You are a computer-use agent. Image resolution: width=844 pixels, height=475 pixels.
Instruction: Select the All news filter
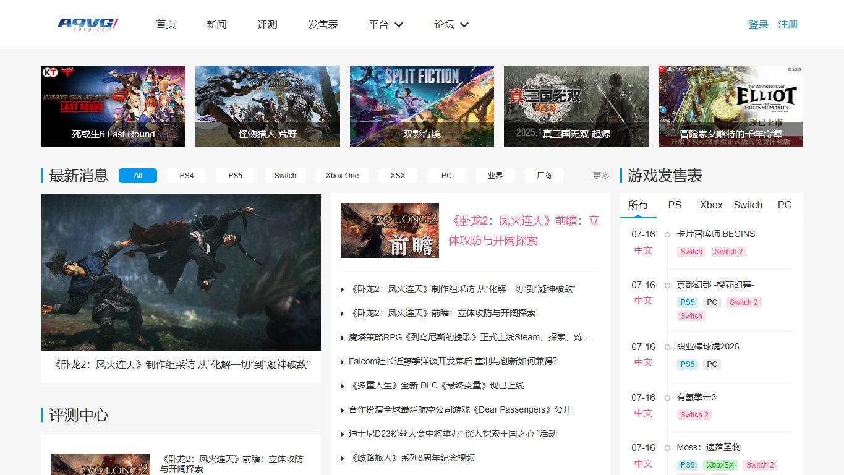[138, 176]
